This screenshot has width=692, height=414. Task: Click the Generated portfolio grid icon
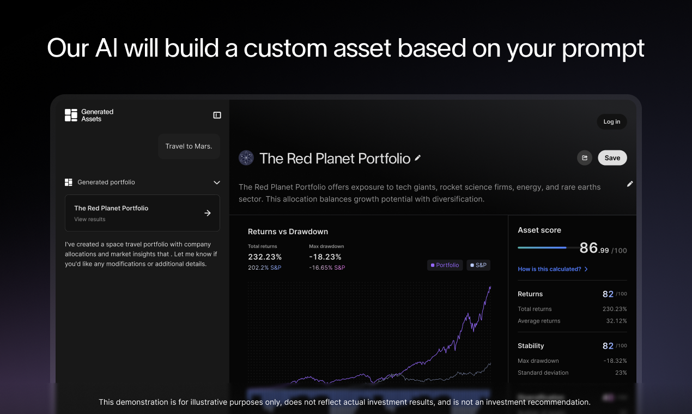tap(69, 182)
